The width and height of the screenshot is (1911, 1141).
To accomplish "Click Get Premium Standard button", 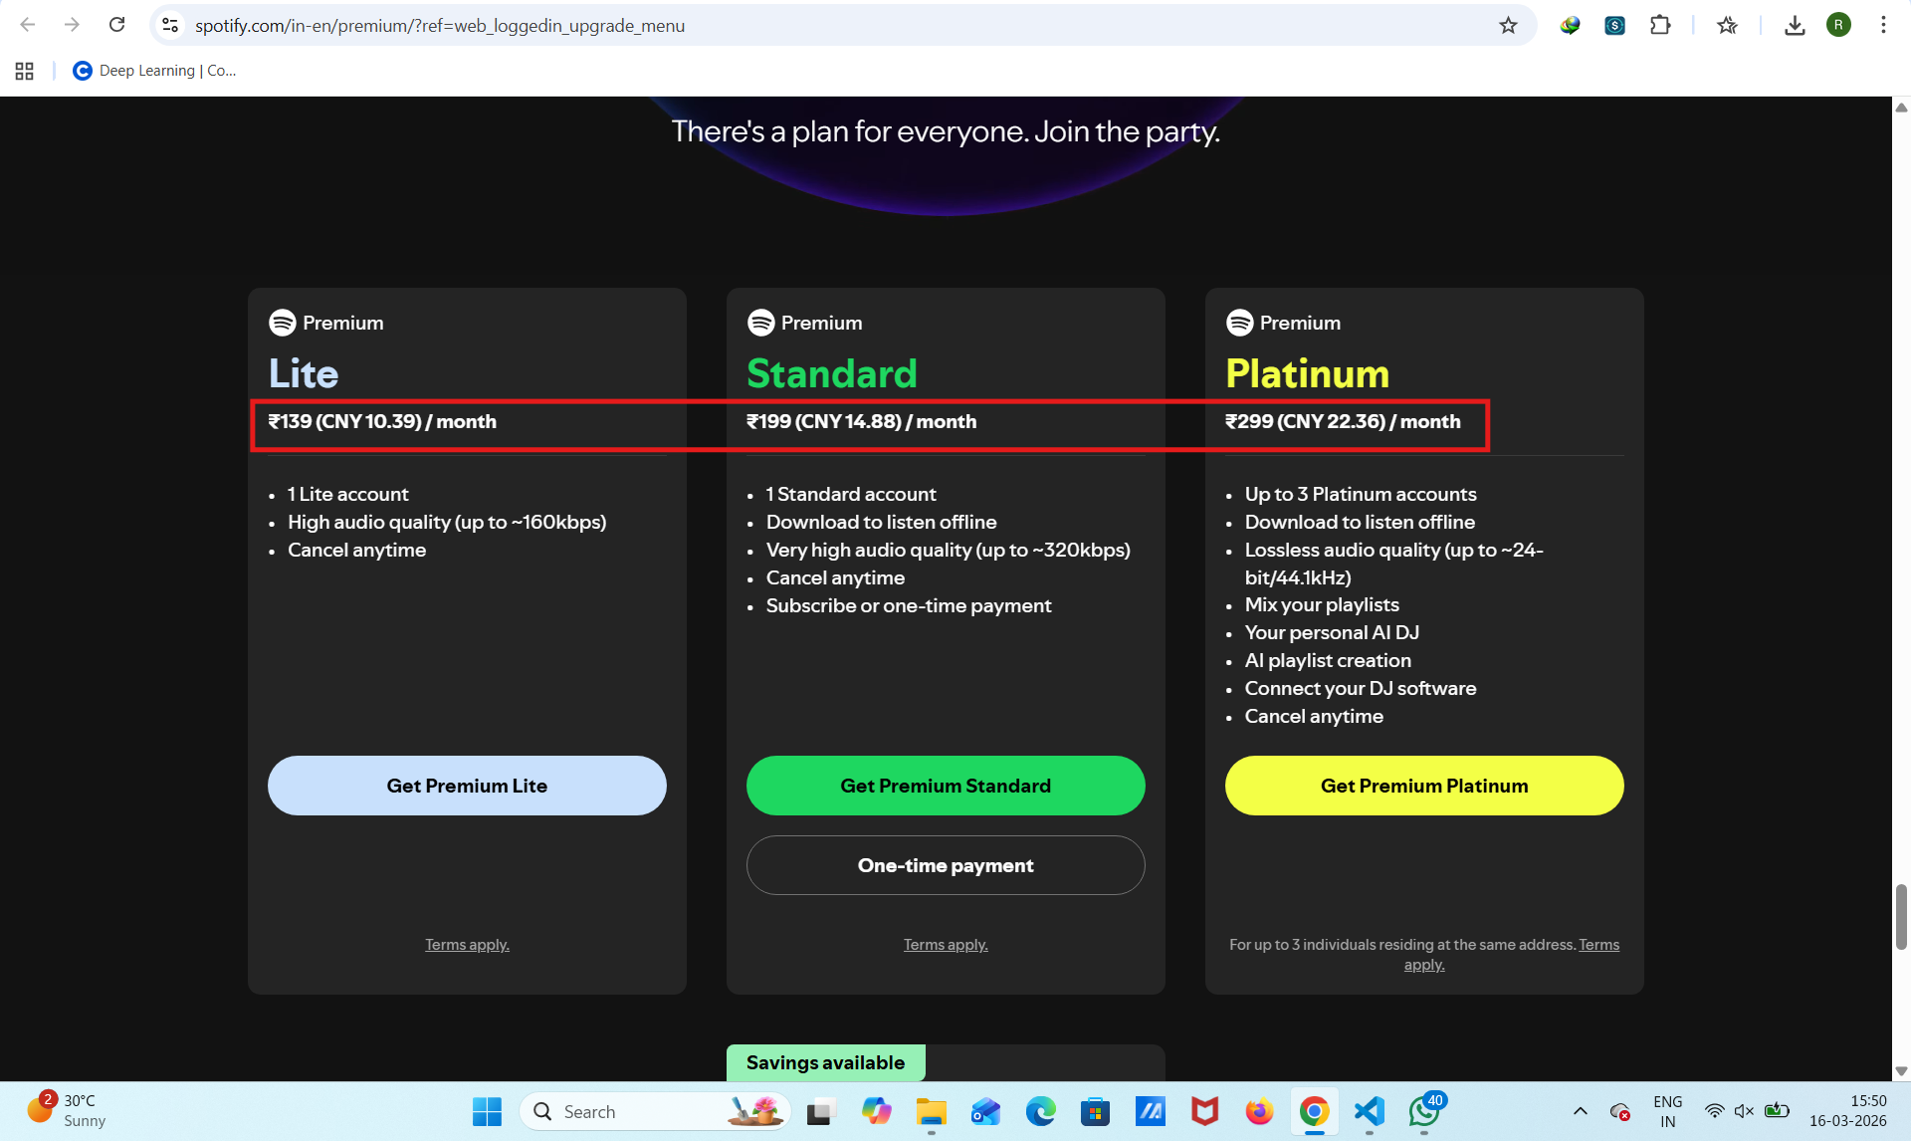I will pos(946,786).
